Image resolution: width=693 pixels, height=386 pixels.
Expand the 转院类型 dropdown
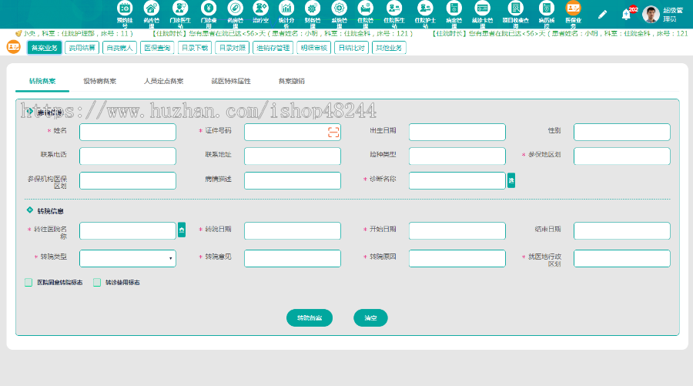click(128, 258)
